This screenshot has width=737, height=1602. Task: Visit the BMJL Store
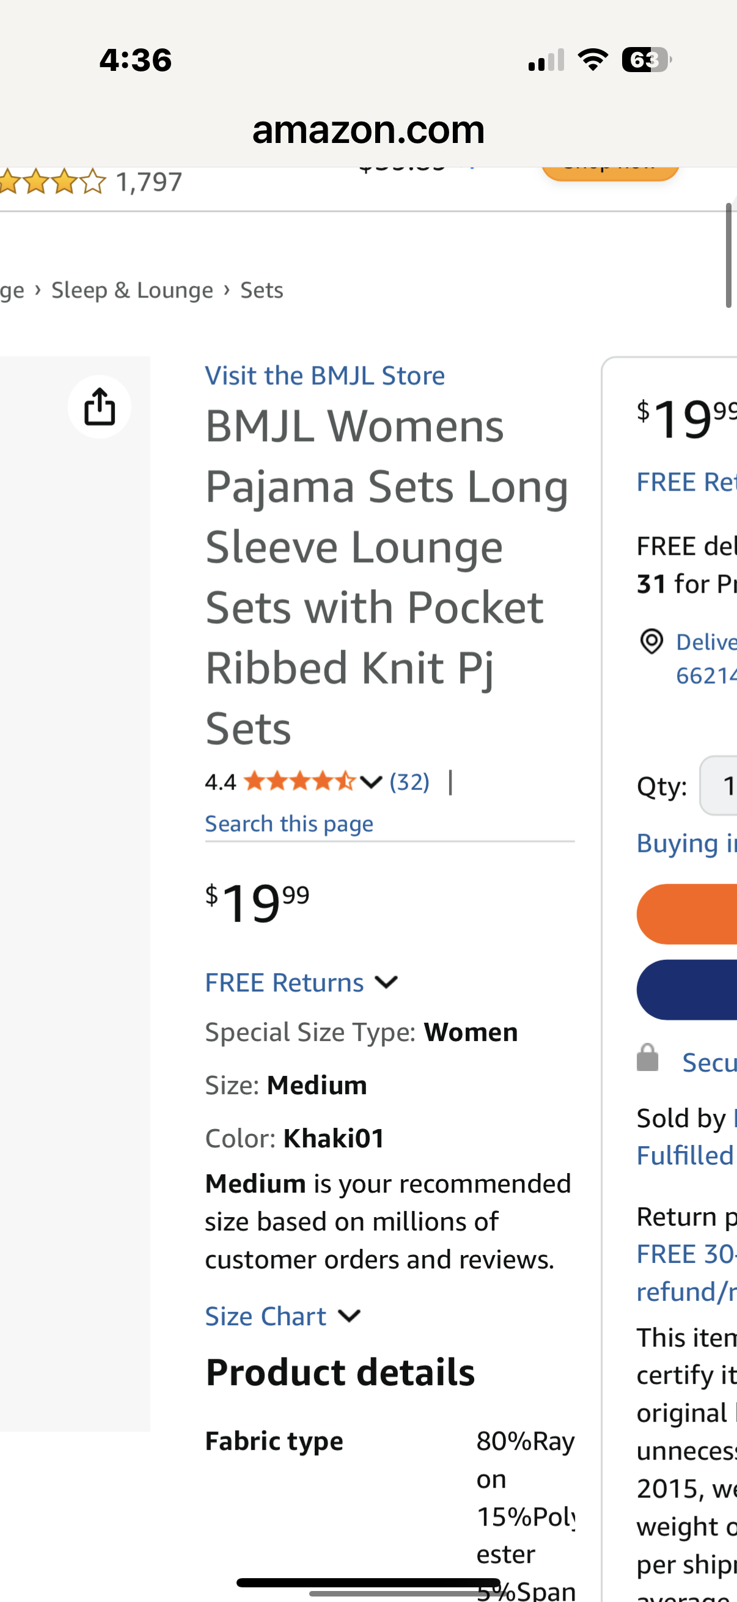[x=324, y=375]
